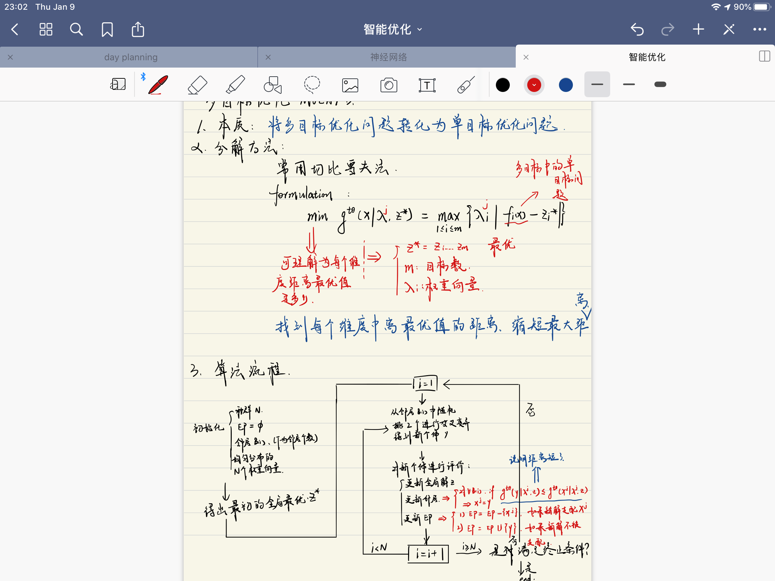Image resolution: width=775 pixels, height=581 pixels.
Task: Open the red color options dropdown
Action: tap(534, 84)
